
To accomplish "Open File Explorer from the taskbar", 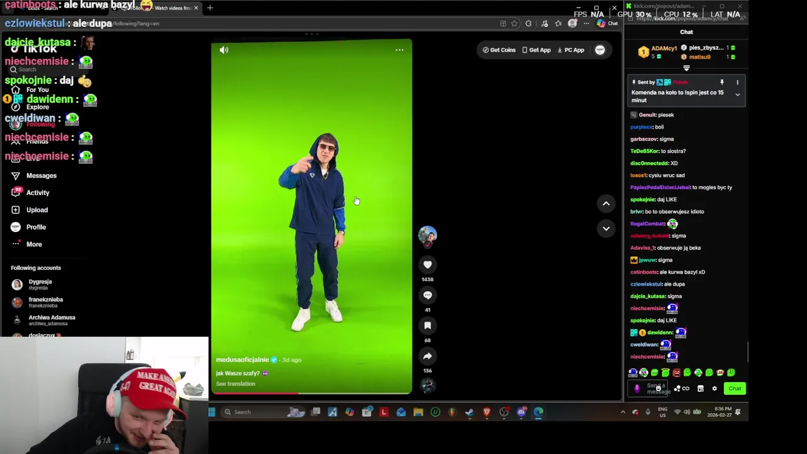I will pyautogui.click(x=418, y=412).
